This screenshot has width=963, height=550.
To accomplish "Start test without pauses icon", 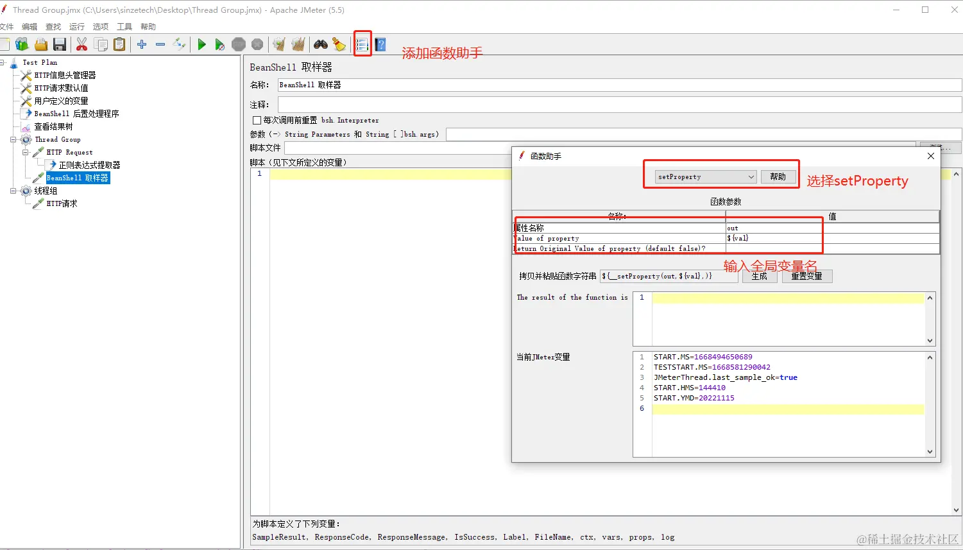I will pyautogui.click(x=220, y=44).
